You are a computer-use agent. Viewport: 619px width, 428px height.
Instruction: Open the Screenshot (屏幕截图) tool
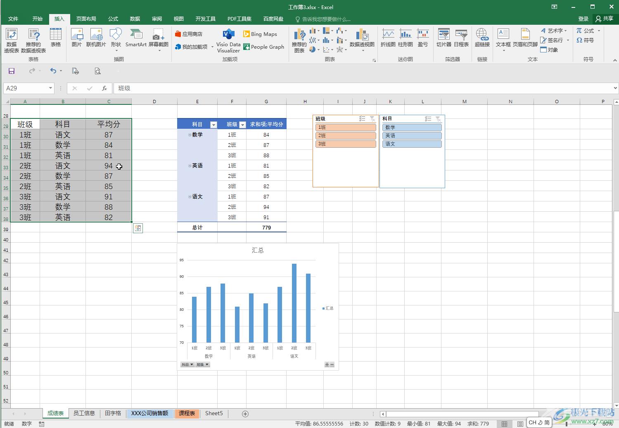(x=159, y=40)
